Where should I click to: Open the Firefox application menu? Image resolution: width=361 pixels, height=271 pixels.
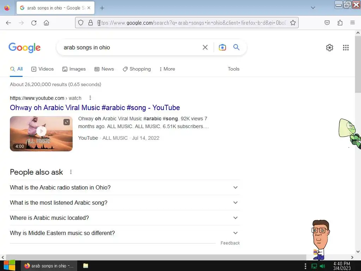[x=353, y=23]
